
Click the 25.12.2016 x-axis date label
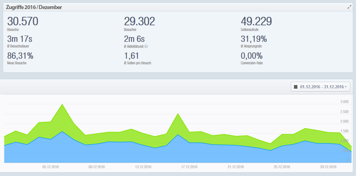(x=282, y=167)
